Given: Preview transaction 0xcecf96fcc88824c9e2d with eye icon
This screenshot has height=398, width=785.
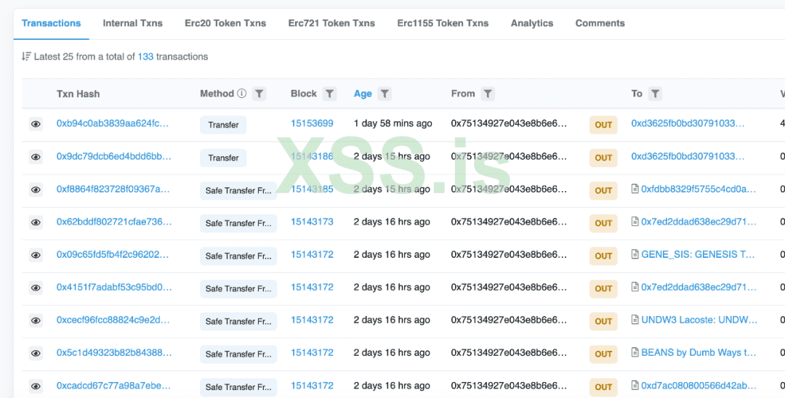Looking at the screenshot, I should coord(36,320).
